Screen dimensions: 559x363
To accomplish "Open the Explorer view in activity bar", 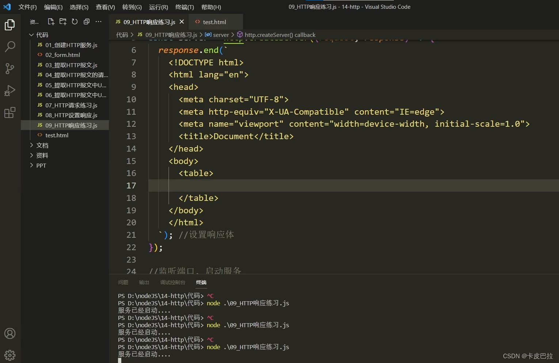I will (x=10, y=25).
